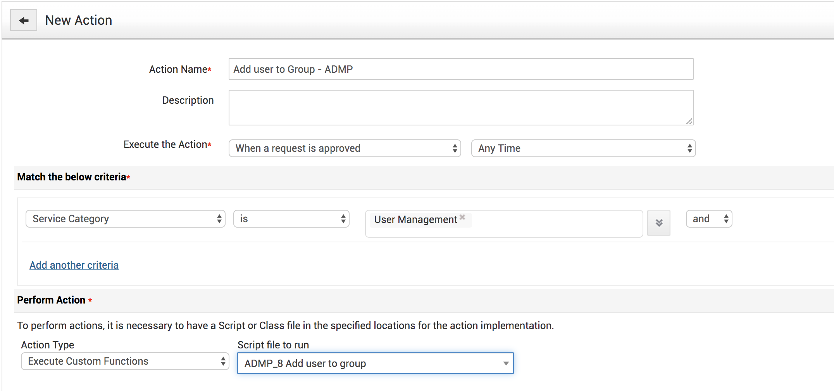Open the 'and' logical operator dropdown
This screenshot has height=391, width=834.
(x=709, y=219)
